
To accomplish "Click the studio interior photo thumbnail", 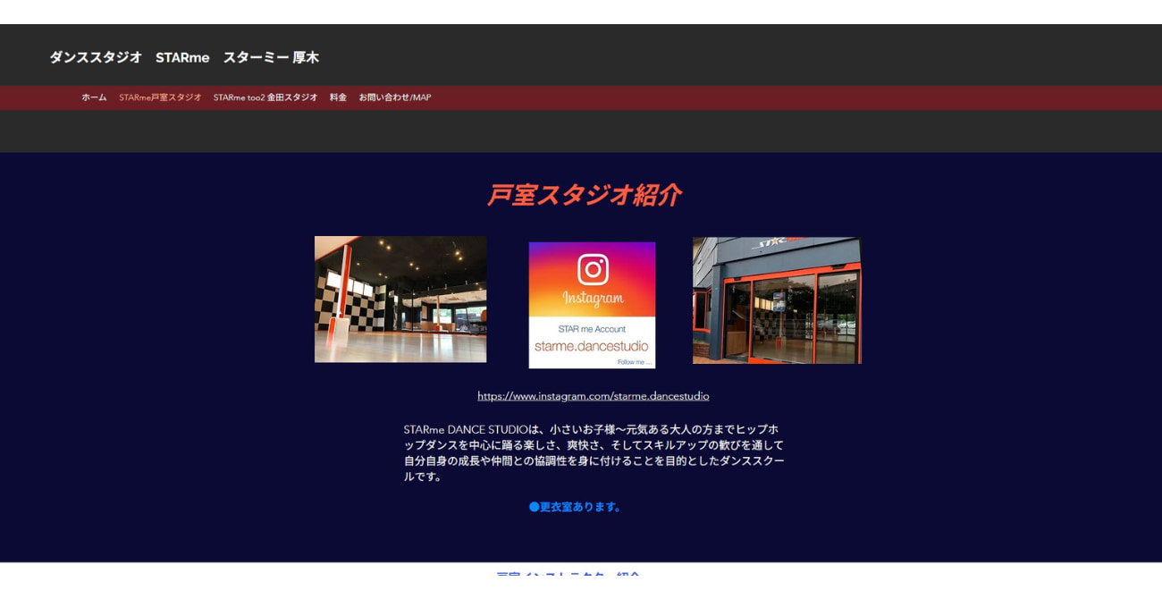I will coord(400,299).
